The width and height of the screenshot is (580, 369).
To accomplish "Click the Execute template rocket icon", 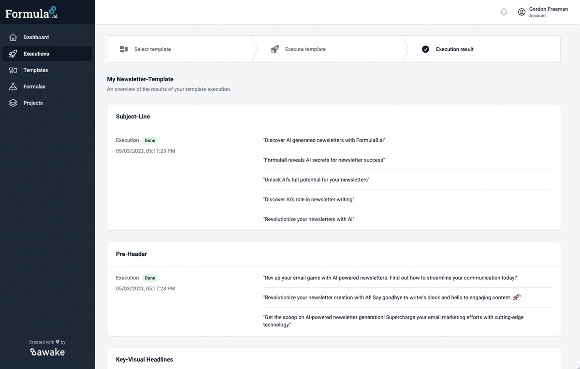I will click(x=275, y=49).
